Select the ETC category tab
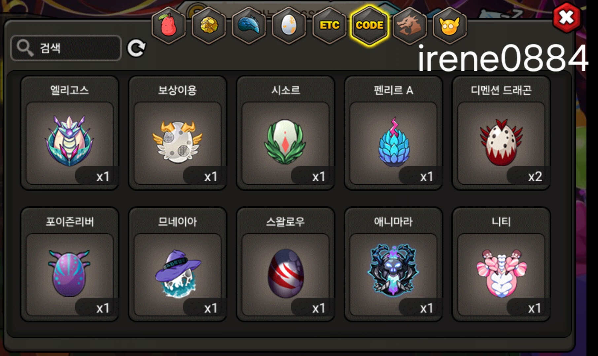This screenshot has width=598, height=356. [x=329, y=25]
